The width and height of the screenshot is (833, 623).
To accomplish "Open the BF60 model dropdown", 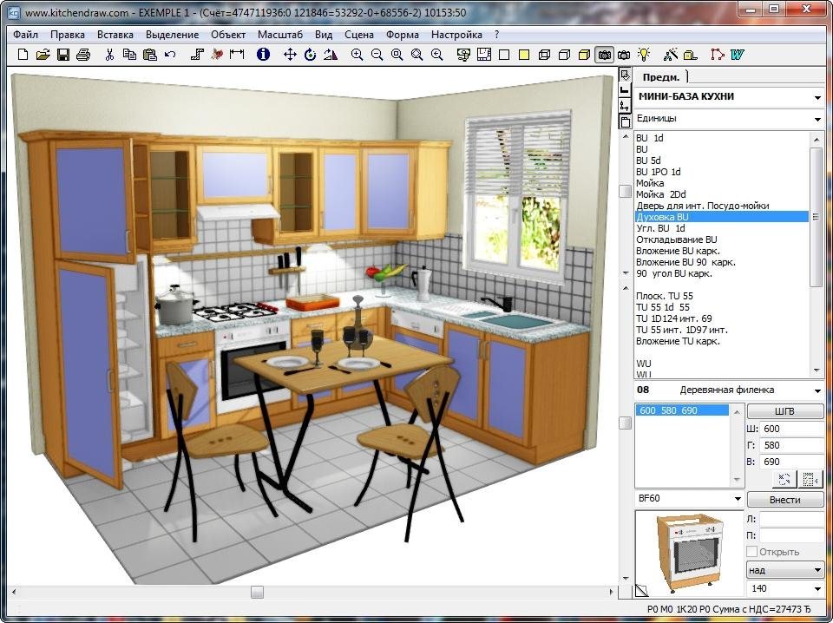I will point(737,499).
